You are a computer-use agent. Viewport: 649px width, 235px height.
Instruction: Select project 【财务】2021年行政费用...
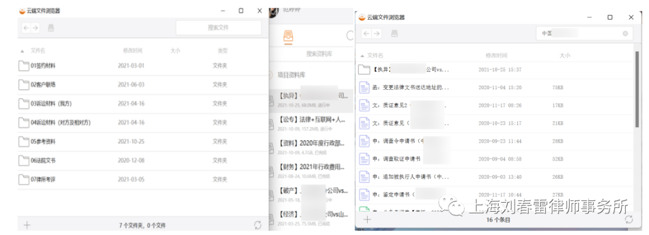312,171
